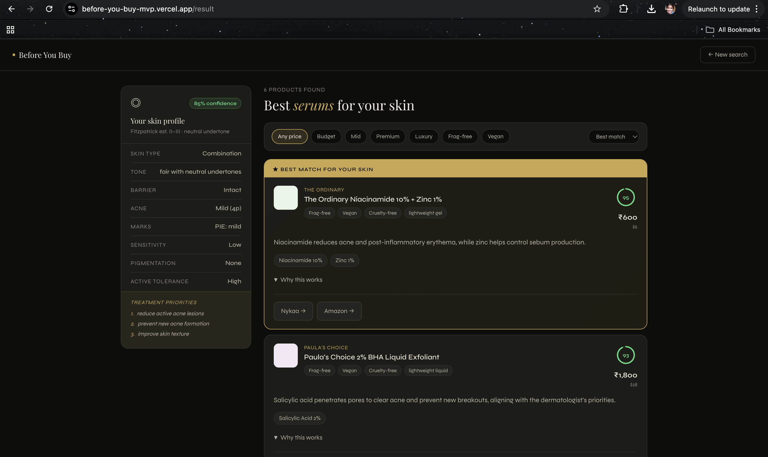
Task: Open the Best match sort dropdown
Action: [x=614, y=136]
